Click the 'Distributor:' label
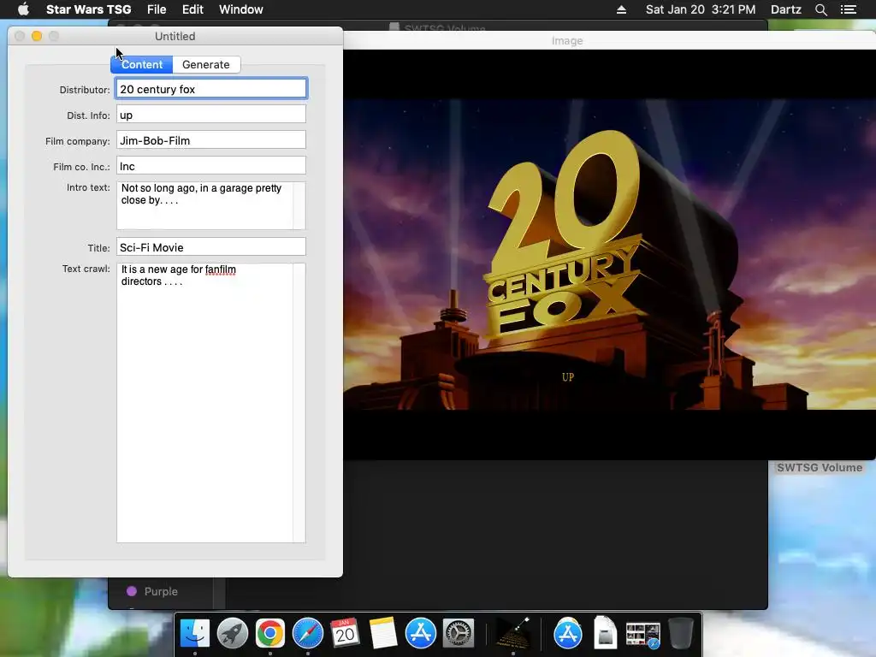The image size is (876, 657). (x=85, y=89)
